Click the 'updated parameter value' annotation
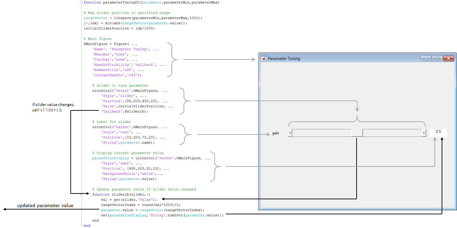The image size is (457, 228). (45, 206)
